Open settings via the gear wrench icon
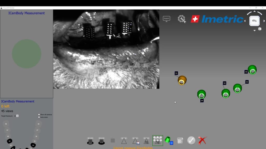266x149 pixels. pyautogui.click(x=182, y=19)
